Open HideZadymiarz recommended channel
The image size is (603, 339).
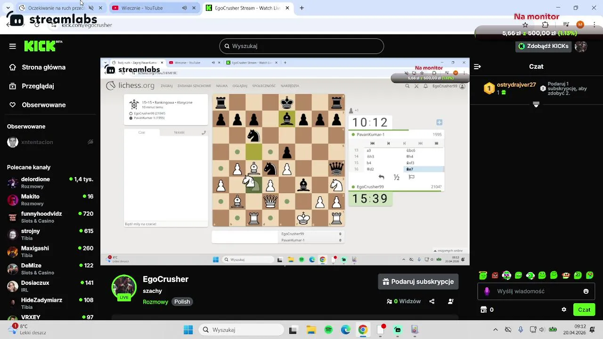tap(50, 303)
